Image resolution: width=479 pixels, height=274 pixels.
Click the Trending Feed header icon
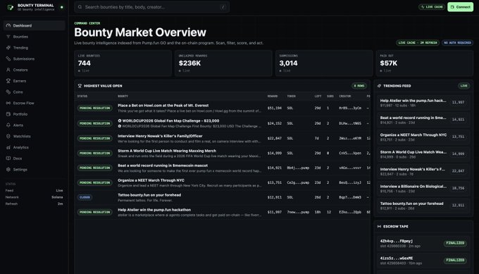click(x=379, y=86)
